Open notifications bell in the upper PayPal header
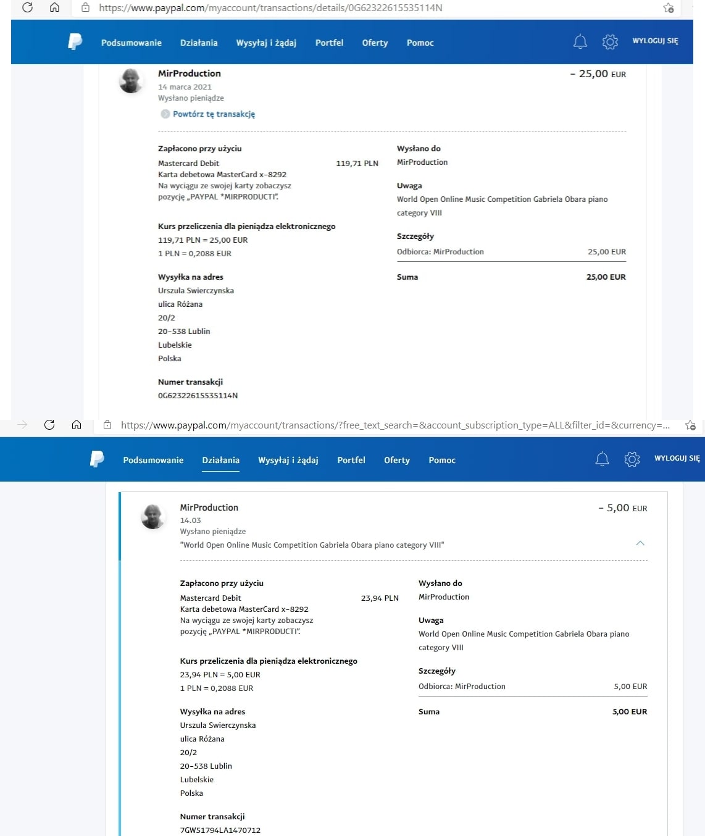 tap(580, 41)
